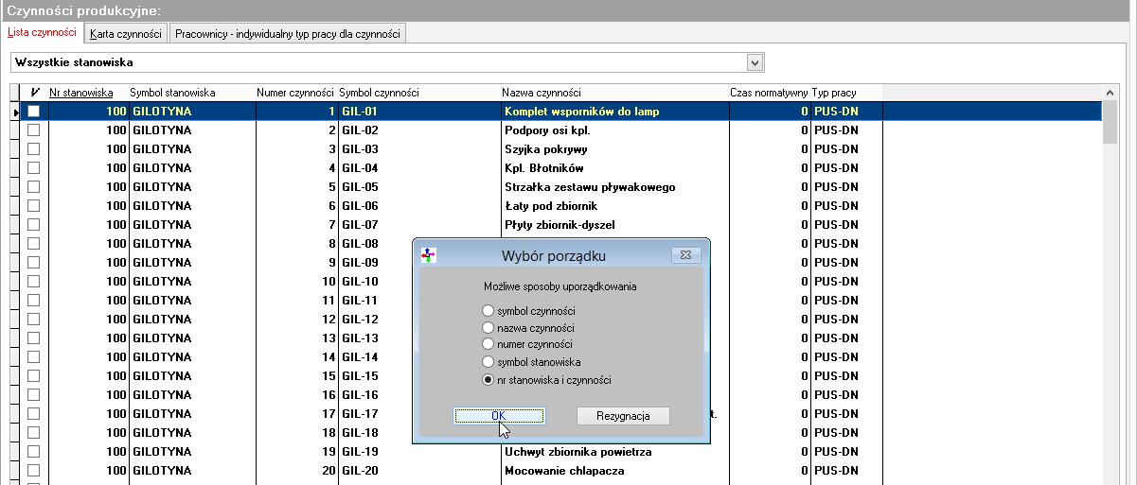Viewport: 1137px width, 485px height.
Task: Select cell 'Płyty zbiornik-dyszel'
Action: (x=614, y=224)
